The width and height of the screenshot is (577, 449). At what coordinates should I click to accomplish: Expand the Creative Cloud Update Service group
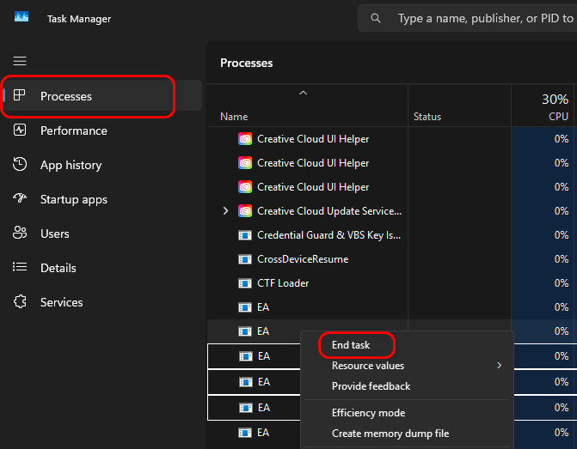[226, 211]
